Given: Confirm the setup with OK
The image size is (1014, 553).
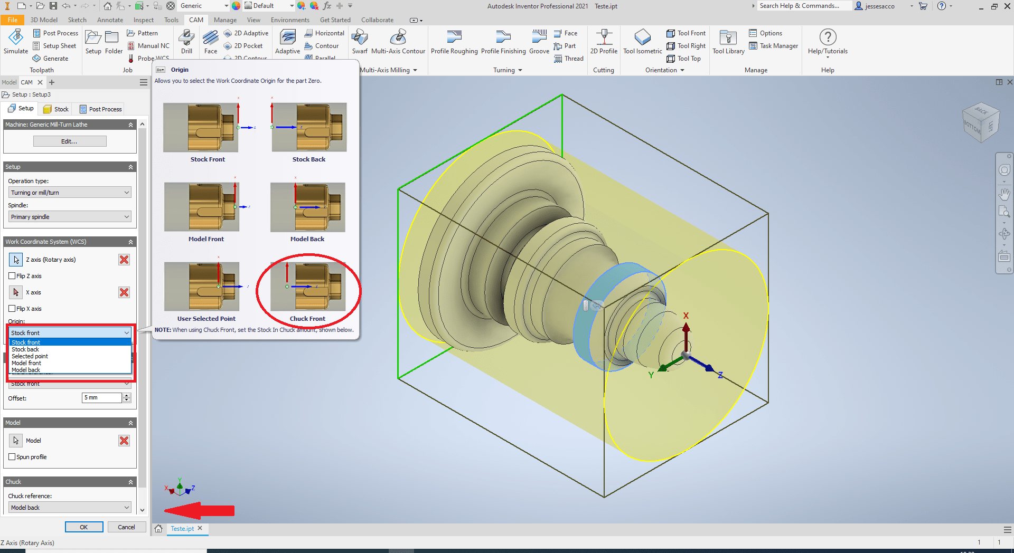Looking at the screenshot, I should pos(83,527).
